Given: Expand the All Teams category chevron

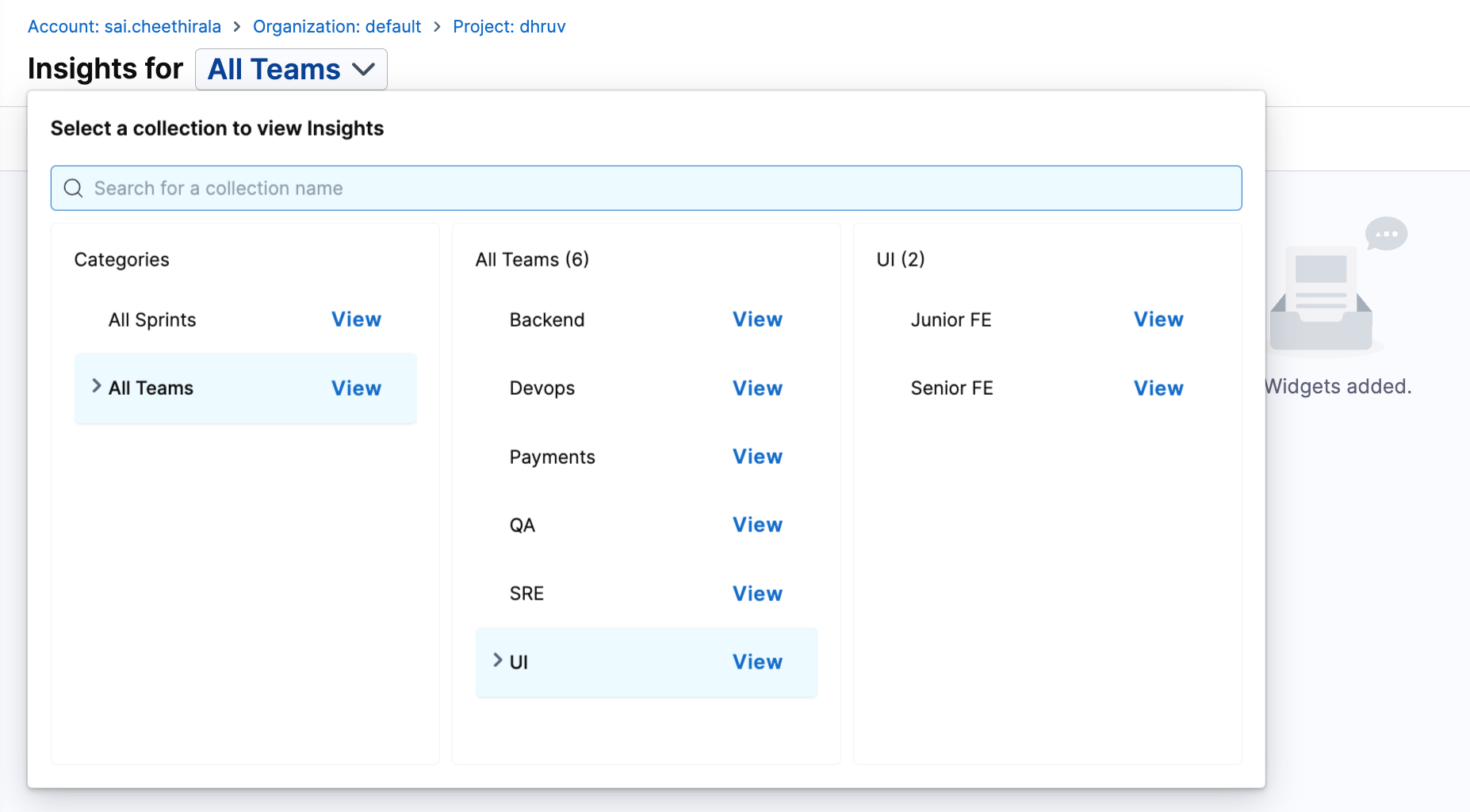Looking at the screenshot, I should pos(97,386).
